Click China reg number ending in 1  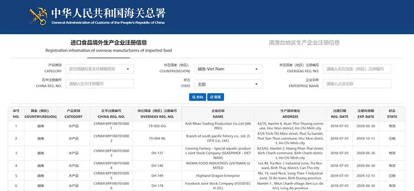click(111, 126)
